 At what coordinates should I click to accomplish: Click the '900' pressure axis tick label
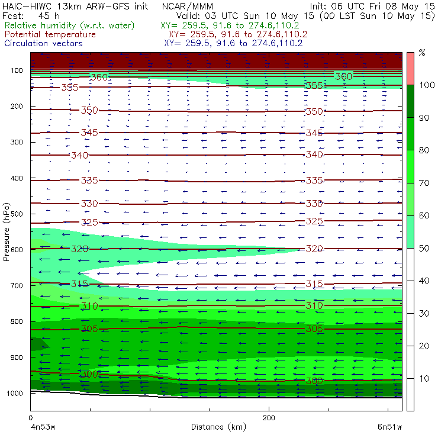[x=17, y=358]
